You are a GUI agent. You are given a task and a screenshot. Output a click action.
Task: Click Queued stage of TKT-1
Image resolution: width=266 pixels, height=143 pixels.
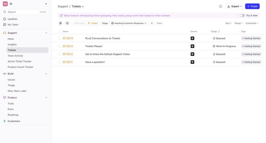(x=219, y=62)
